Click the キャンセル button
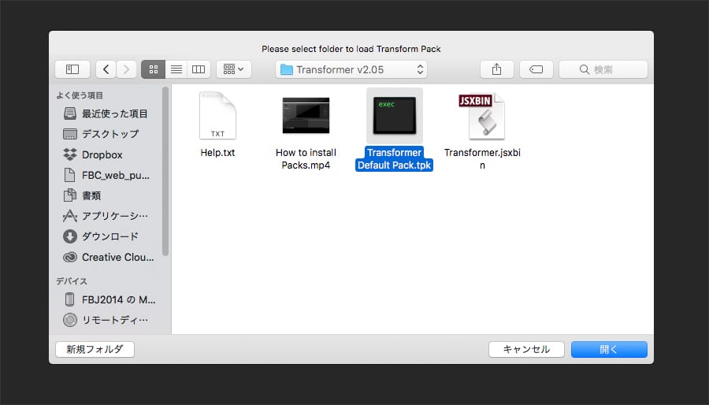Screen dimensions: 709x405 526,349
